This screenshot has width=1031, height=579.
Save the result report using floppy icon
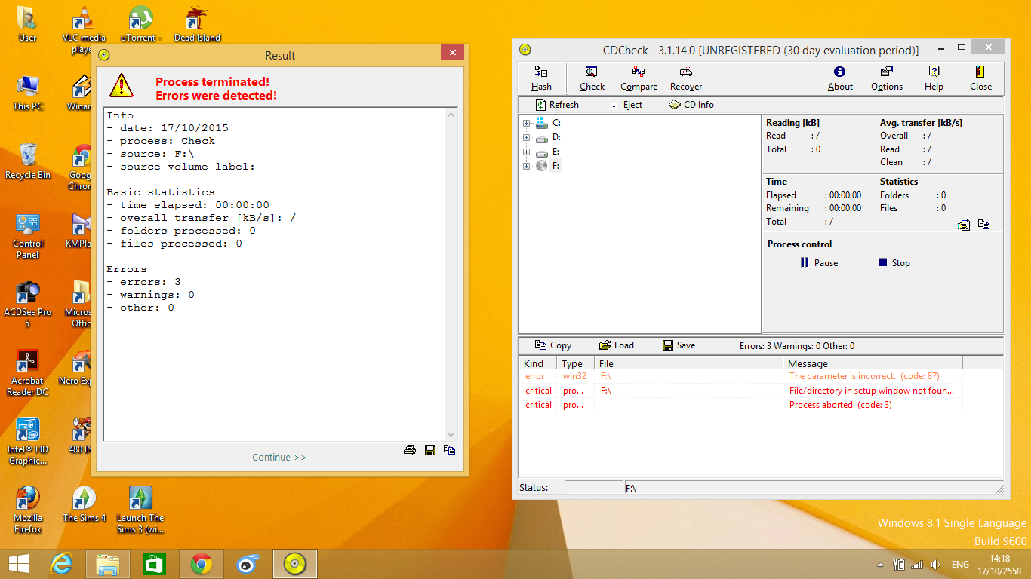point(430,450)
